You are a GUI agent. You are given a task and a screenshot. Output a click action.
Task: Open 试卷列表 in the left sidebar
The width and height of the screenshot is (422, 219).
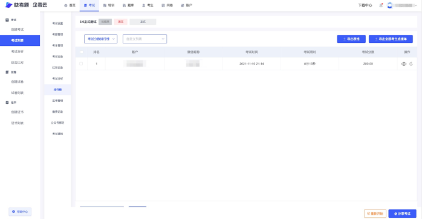point(17,93)
